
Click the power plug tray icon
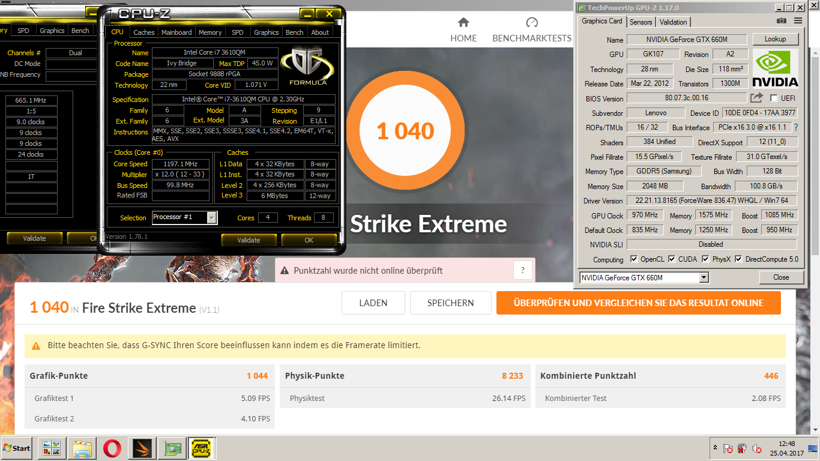(x=743, y=448)
